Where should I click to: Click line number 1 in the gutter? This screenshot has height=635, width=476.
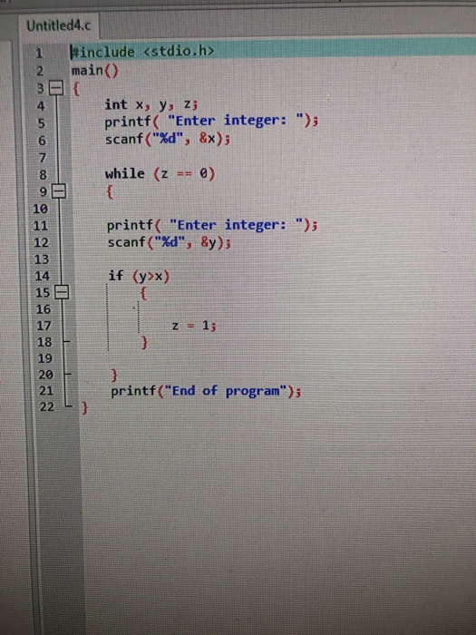click(x=39, y=53)
